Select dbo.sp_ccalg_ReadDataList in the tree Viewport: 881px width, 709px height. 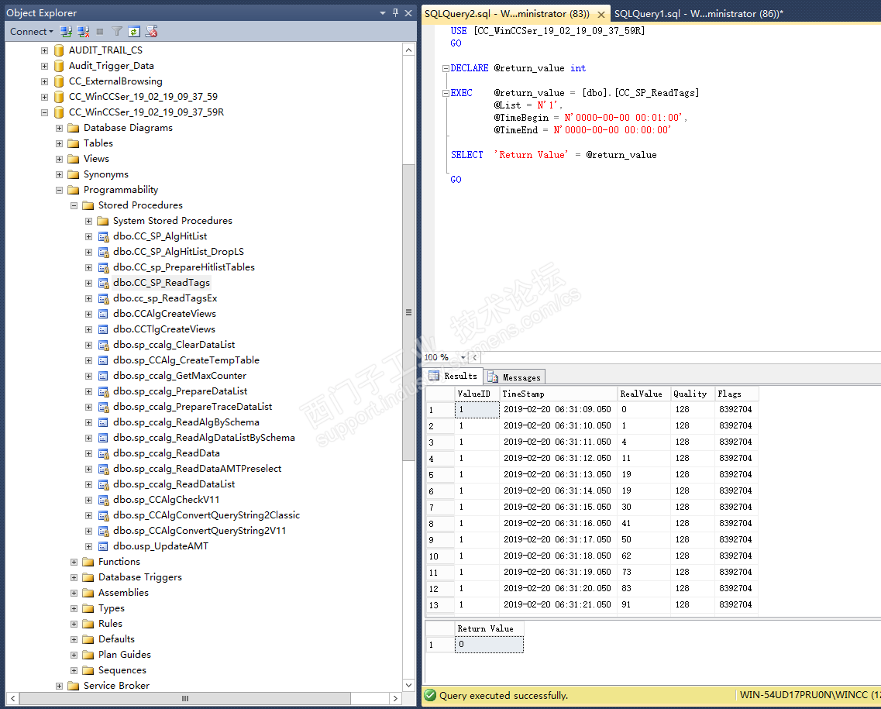[174, 484]
